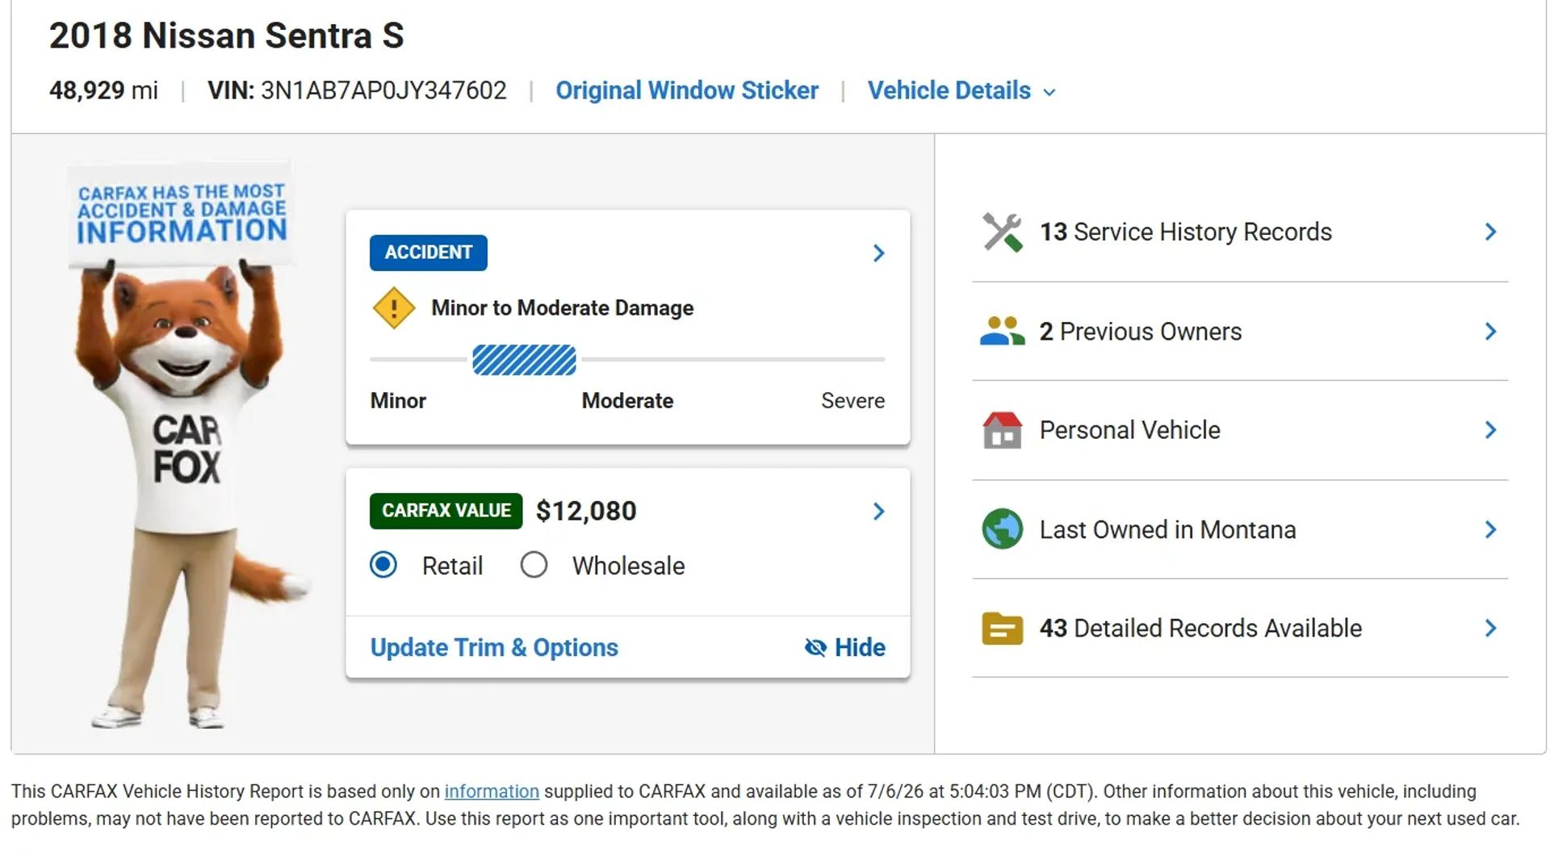Select the Retail value radio button
This screenshot has width=1550, height=861.
pyautogui.click(x=383, y=565)
